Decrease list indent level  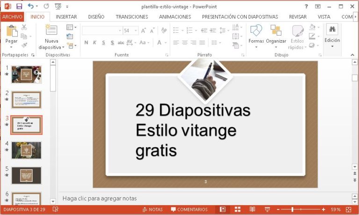tap(204, 30)
